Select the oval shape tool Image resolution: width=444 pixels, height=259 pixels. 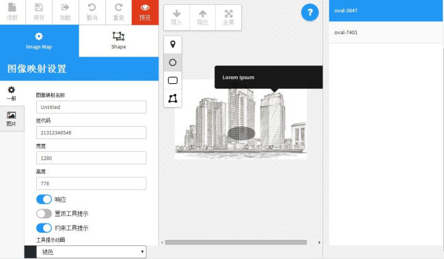click(x=172, y=63)
